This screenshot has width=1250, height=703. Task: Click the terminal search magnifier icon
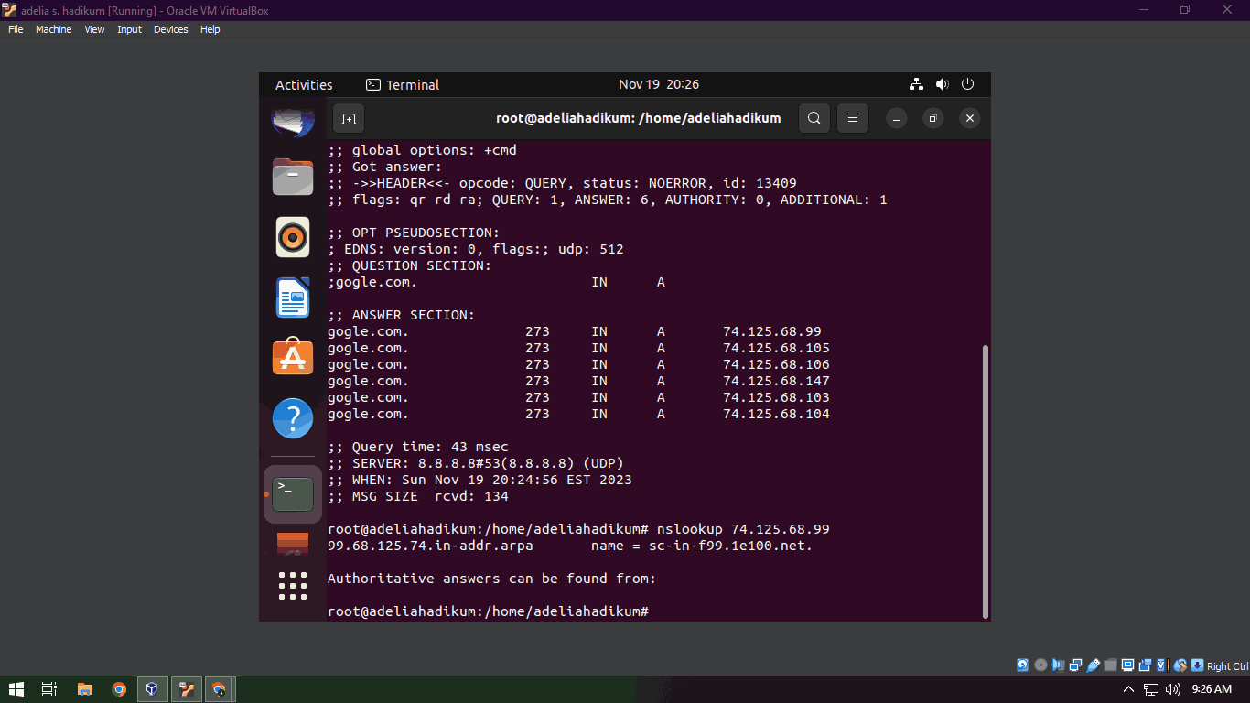tap(814, 118)
